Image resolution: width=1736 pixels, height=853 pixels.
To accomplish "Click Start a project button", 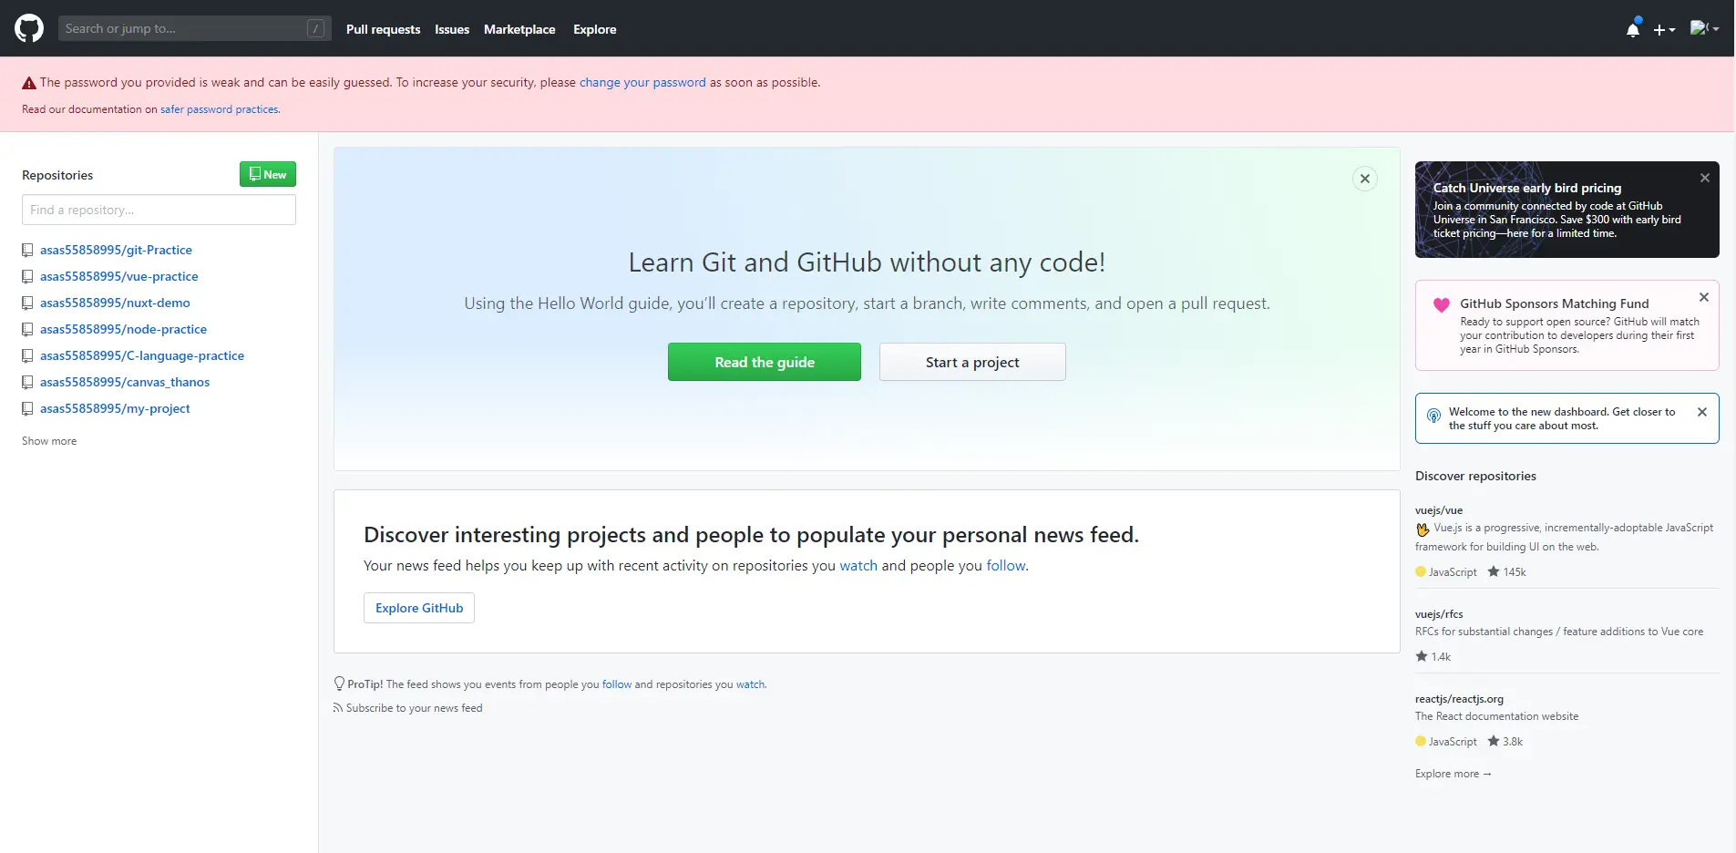I will click(972, 362).
